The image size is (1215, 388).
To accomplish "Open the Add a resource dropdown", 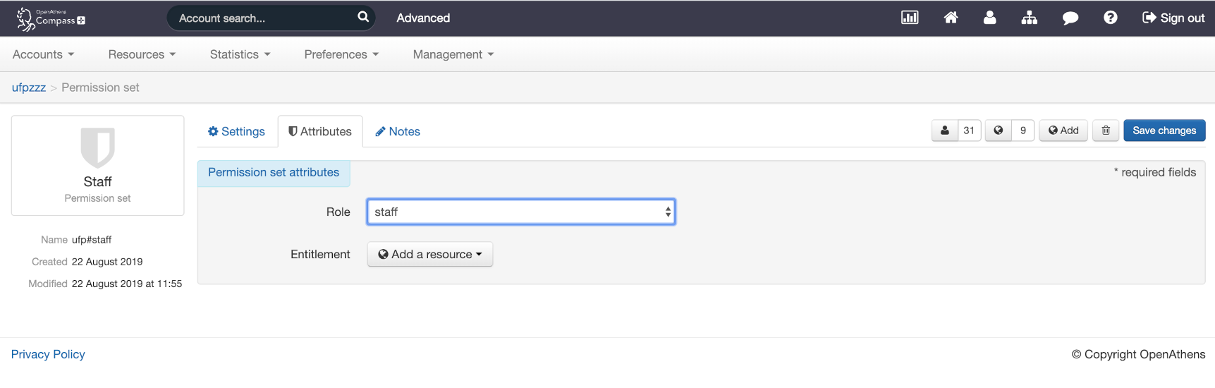I will (x=429, y=254).
